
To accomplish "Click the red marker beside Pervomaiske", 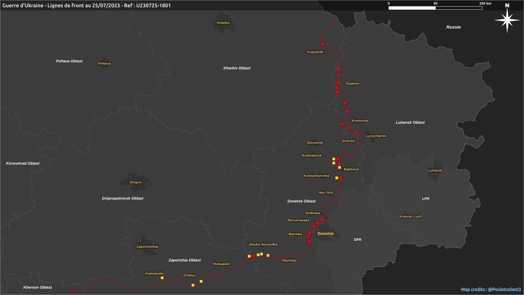I will tap(314, 226).
